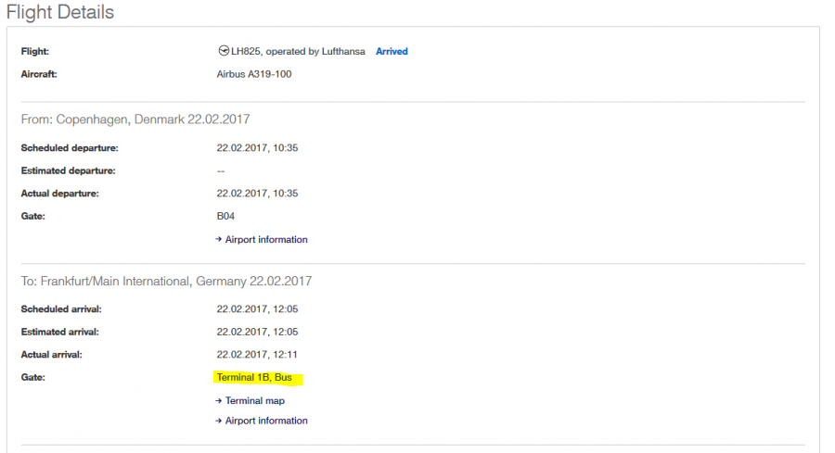
Task: Open Airport information for Frankfurt arrival
Action: pyautogui.click(x=266, y=421)
